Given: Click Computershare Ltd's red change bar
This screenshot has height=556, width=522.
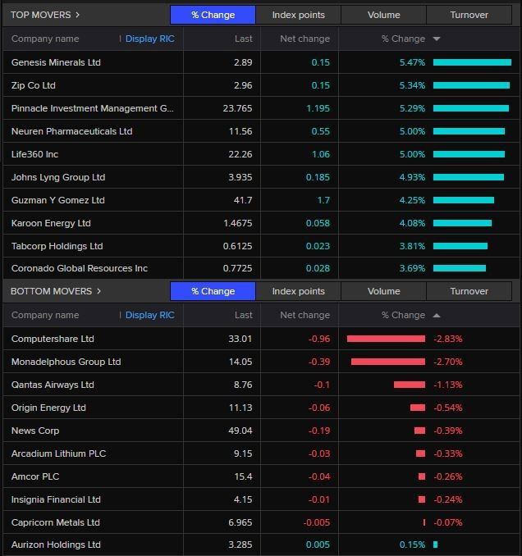Looking at the screenshot, I should click(x=386, y=339).
